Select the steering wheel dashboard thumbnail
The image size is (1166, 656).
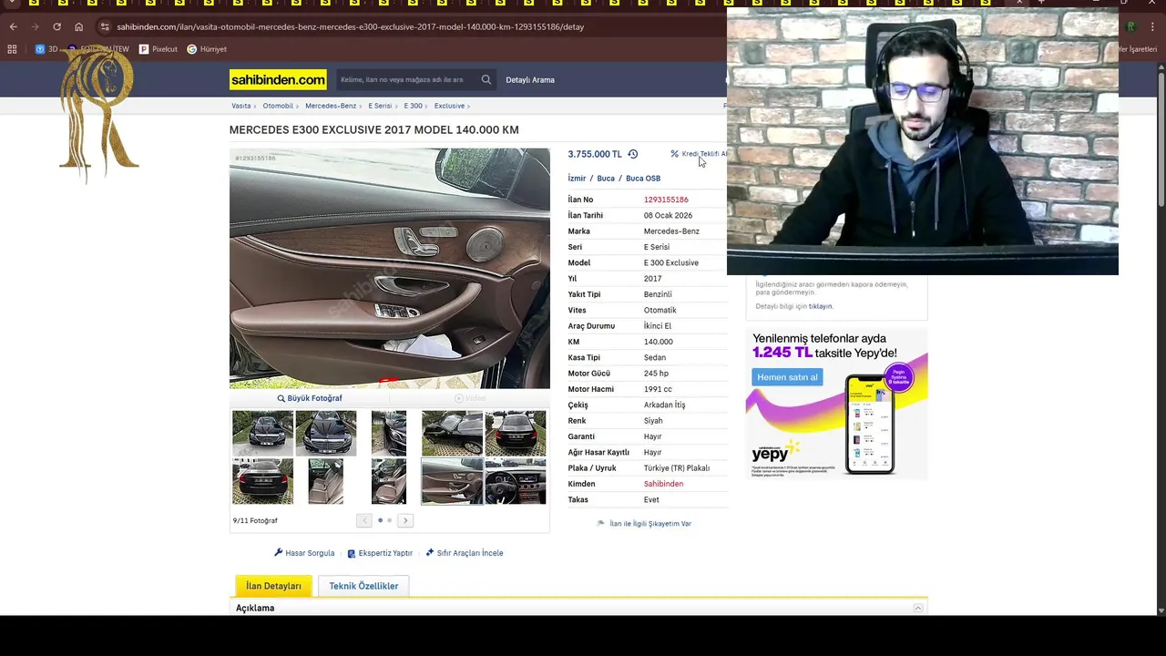click(516, 481)
